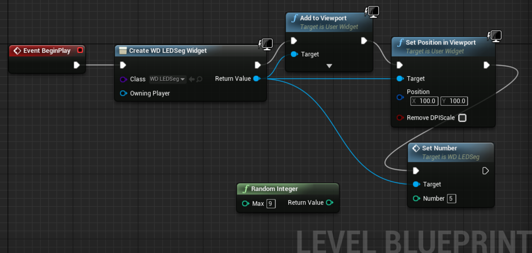
Task: Click the purple Class pin
Action: (124, 79)
